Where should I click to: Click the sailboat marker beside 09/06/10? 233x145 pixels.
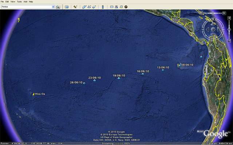(x=179, y=66)
